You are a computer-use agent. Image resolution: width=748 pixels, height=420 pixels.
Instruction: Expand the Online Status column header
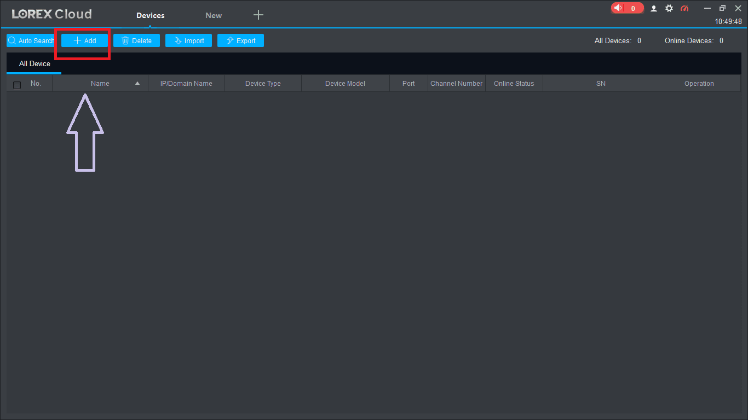(514, 83)
